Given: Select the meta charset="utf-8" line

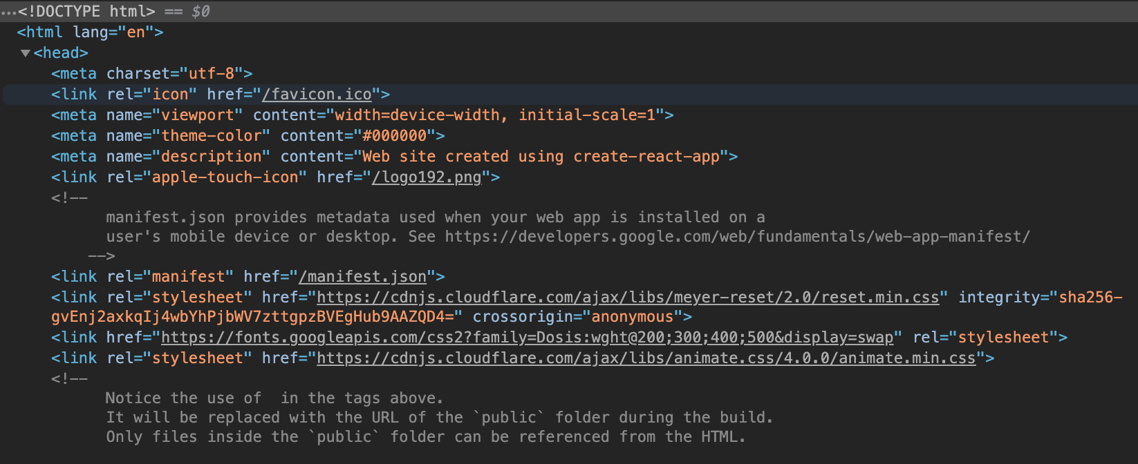Looking at the screenshot, I should (151, 74).
